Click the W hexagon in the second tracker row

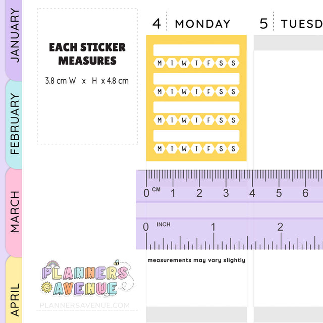coord(184,92)
